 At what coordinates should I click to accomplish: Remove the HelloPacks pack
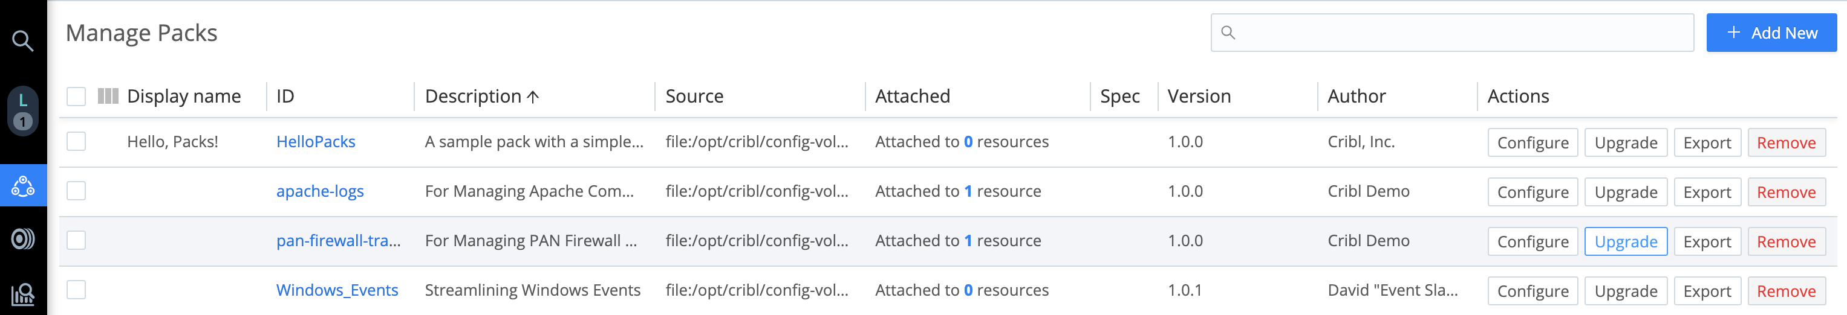1785,142
